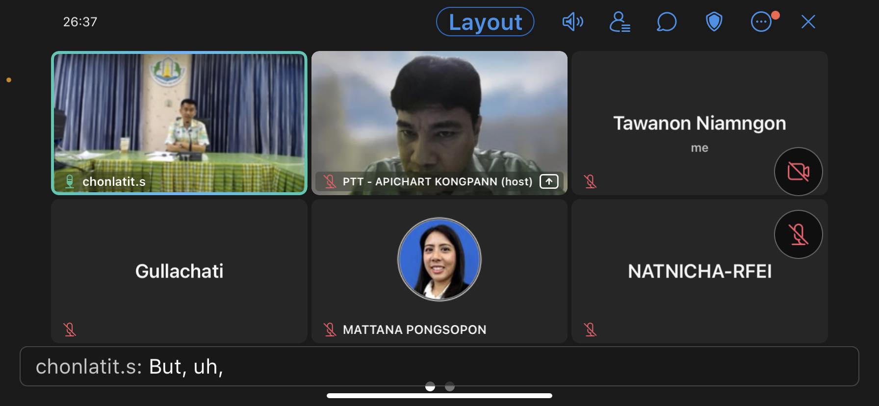The image size is (879, 406).
Task: Select the NATNICHA-RFEI participant name
Action: click(x=699, y=271)
